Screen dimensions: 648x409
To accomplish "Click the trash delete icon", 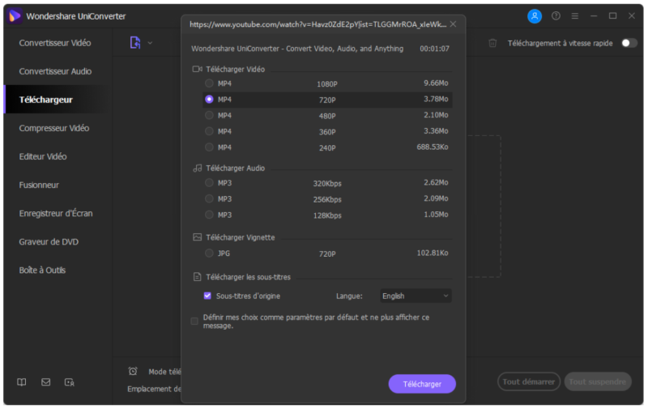I will [492, 43].
